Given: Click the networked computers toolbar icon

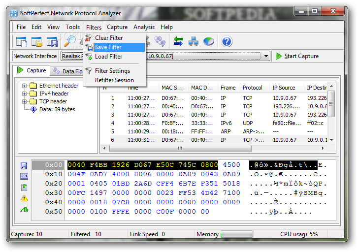Looking at the screenshot, I should 194,41.
